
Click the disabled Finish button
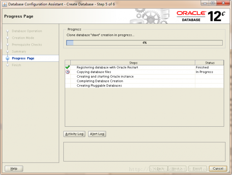point(198,168)
